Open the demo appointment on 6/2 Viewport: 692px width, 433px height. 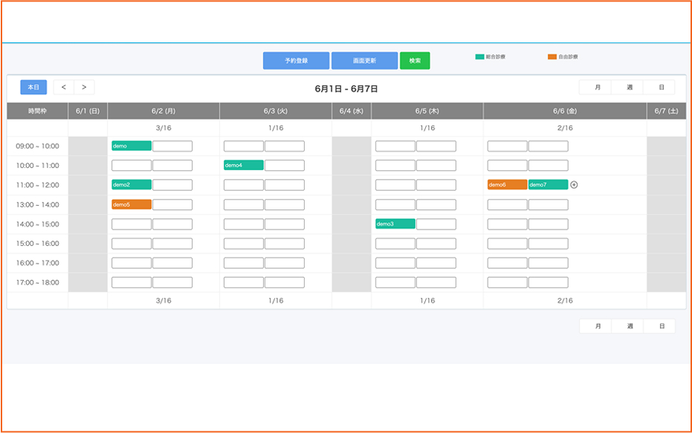132,146
